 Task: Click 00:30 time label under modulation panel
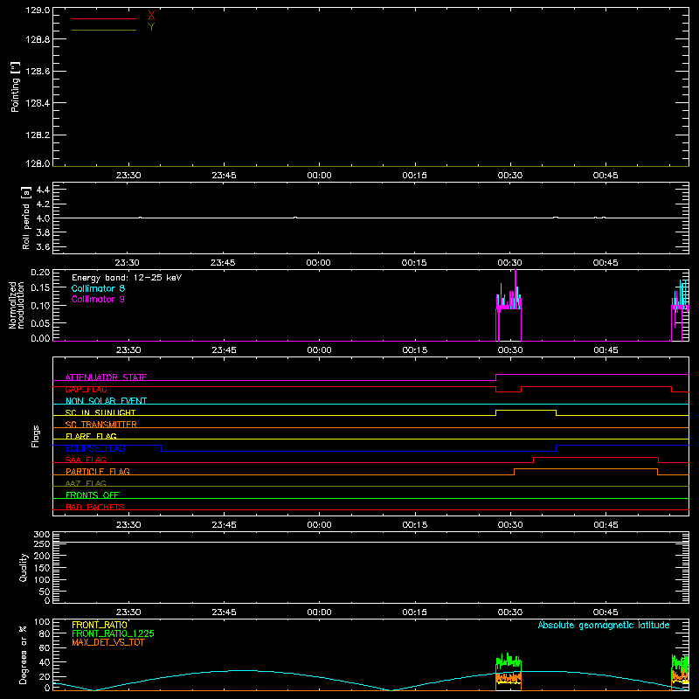click(x=510, y=350)
